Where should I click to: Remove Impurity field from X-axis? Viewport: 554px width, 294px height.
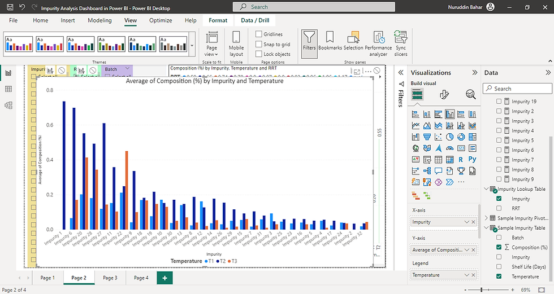click(x=474, y=222)
